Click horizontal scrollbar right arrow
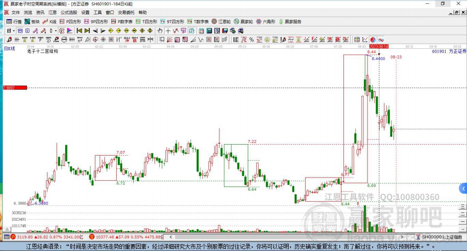Viewport: 467px width, 251px height. tap(402, 237)
